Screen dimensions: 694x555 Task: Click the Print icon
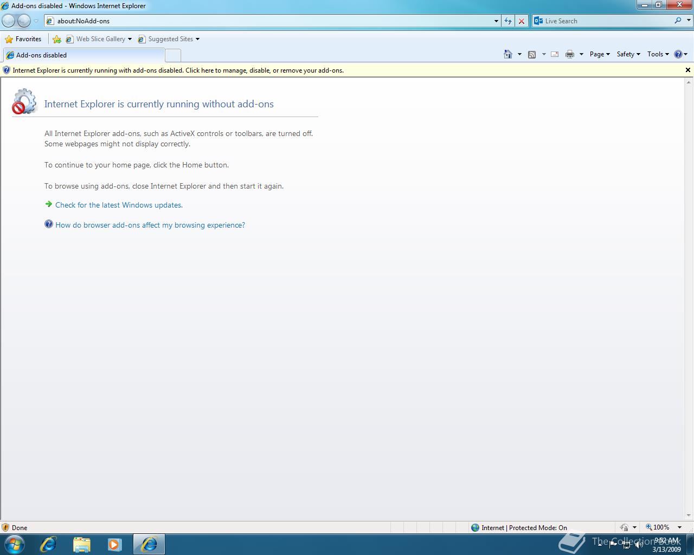click(x=570, y=54)
